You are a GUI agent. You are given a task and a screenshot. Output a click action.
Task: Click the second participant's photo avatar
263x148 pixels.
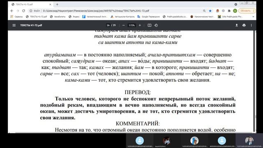[166, 141]
